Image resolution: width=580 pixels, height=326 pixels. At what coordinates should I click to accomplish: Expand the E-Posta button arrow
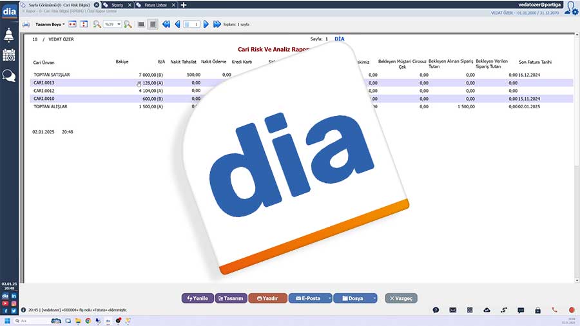click(329, 298)
